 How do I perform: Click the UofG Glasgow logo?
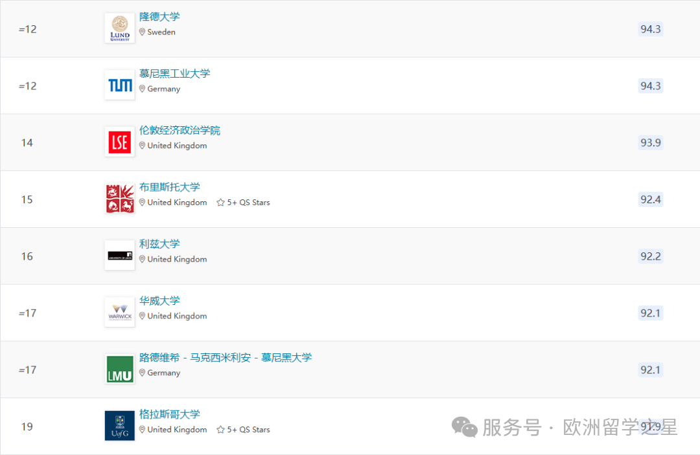coord(120,426)
